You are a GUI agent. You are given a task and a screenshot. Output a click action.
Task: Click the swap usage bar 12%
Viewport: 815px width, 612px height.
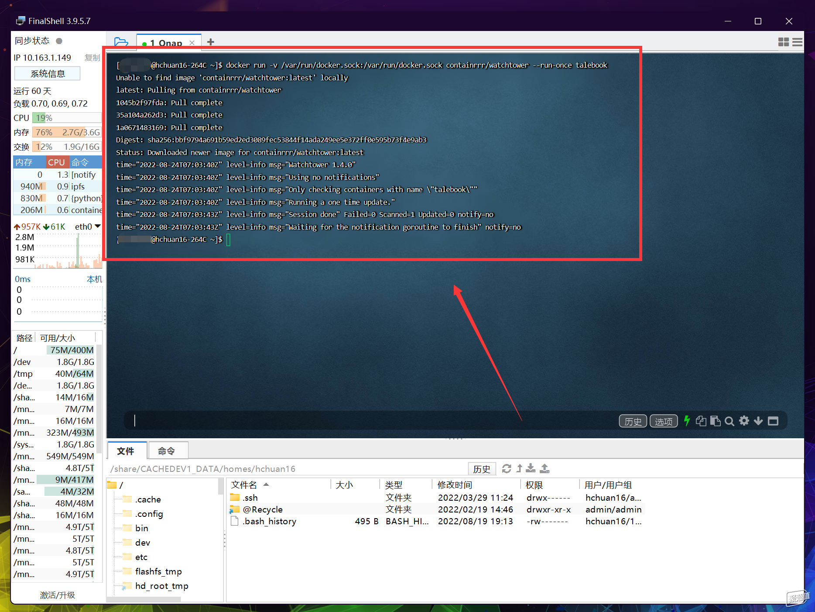(x=67, y=147)
